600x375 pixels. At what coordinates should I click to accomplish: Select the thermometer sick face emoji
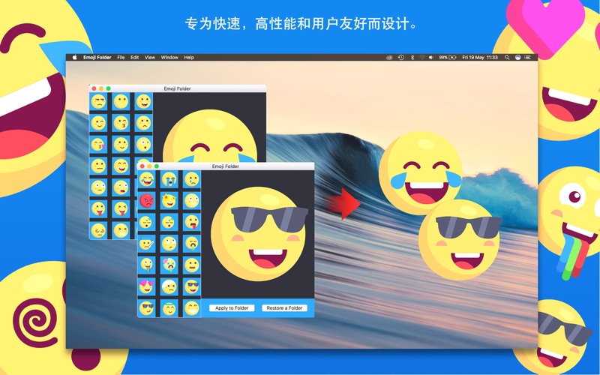point(146,243)
